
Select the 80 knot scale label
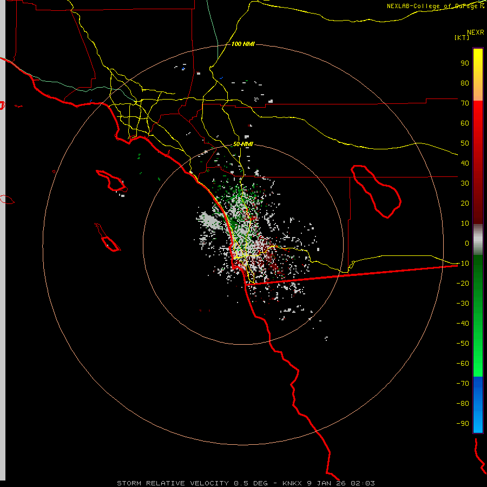465,83
